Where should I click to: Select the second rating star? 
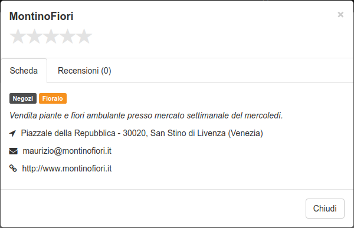pyautogui.click(x=34, y=36)
